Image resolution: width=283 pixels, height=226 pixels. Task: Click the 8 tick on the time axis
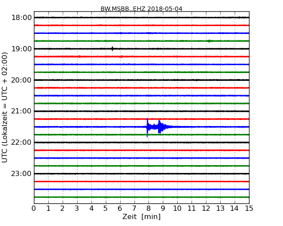[148, 208]
